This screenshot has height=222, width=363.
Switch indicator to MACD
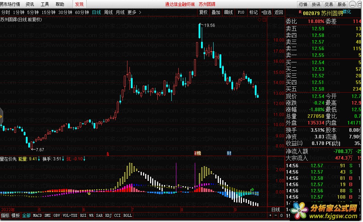(x=37, y=215)
